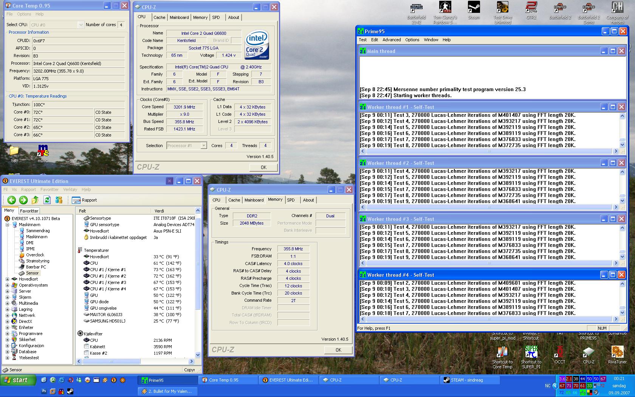This screenshot has height=397, width=635.
Task: Click system tray clock showing 00:21
Action: pyautogui.click(x=619, y=378)
